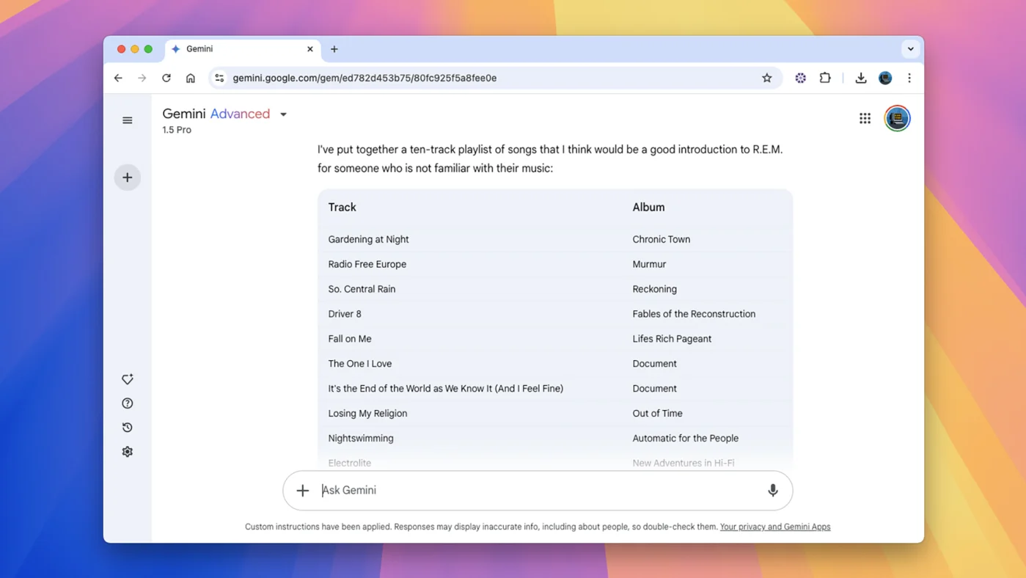Click the microphone voice input icon
Viewport: 1026px width, 578px height.
click(x=772, y=490)
